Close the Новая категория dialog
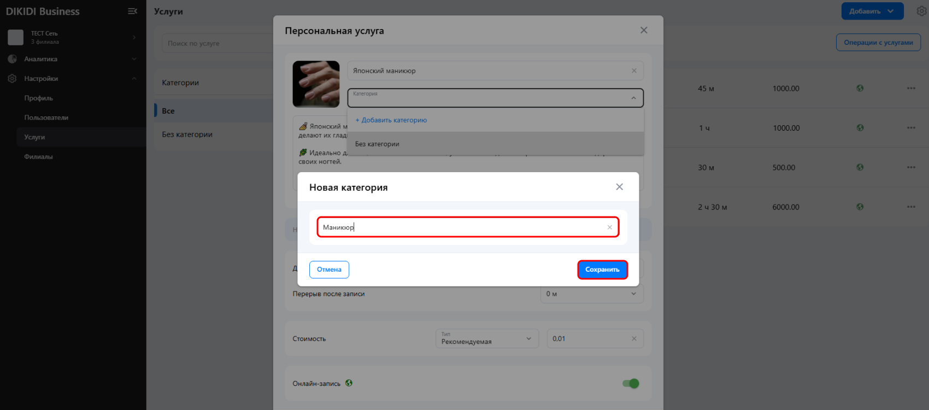929x410 pixels. (619, 187)
